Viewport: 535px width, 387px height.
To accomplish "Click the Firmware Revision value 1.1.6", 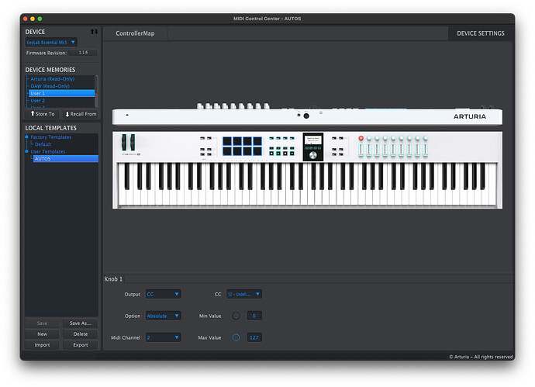I will coord(83,53).
